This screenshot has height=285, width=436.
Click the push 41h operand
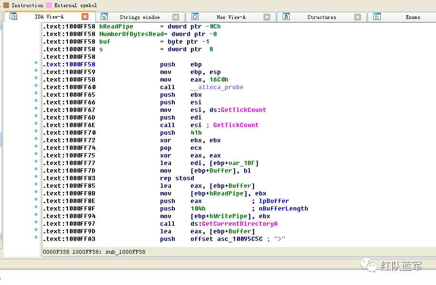pyautogui.click(x=196, y=133)
